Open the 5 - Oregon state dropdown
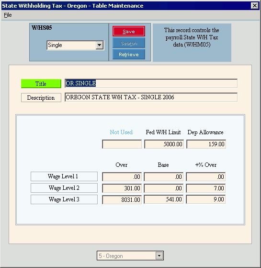The image size is (261, 268). point(159,256)
